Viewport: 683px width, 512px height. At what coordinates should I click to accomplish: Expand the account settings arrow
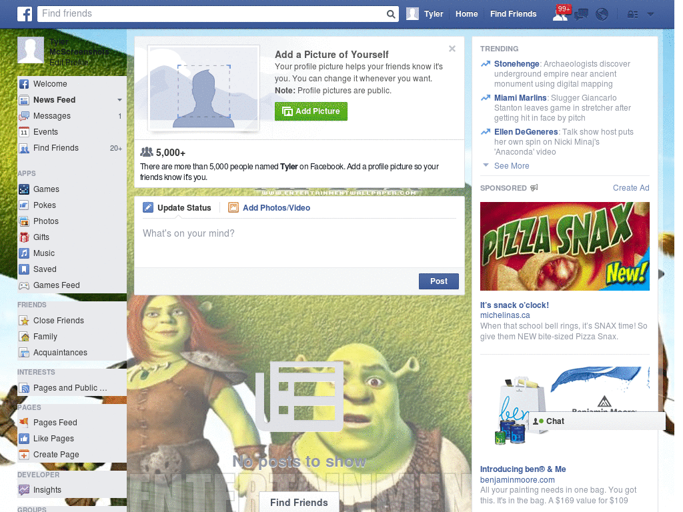[650, 15]
